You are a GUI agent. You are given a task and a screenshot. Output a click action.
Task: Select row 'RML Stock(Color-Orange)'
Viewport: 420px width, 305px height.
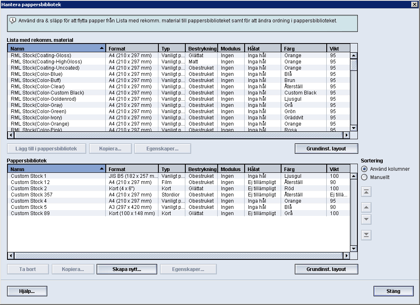(x=179, y=124)
